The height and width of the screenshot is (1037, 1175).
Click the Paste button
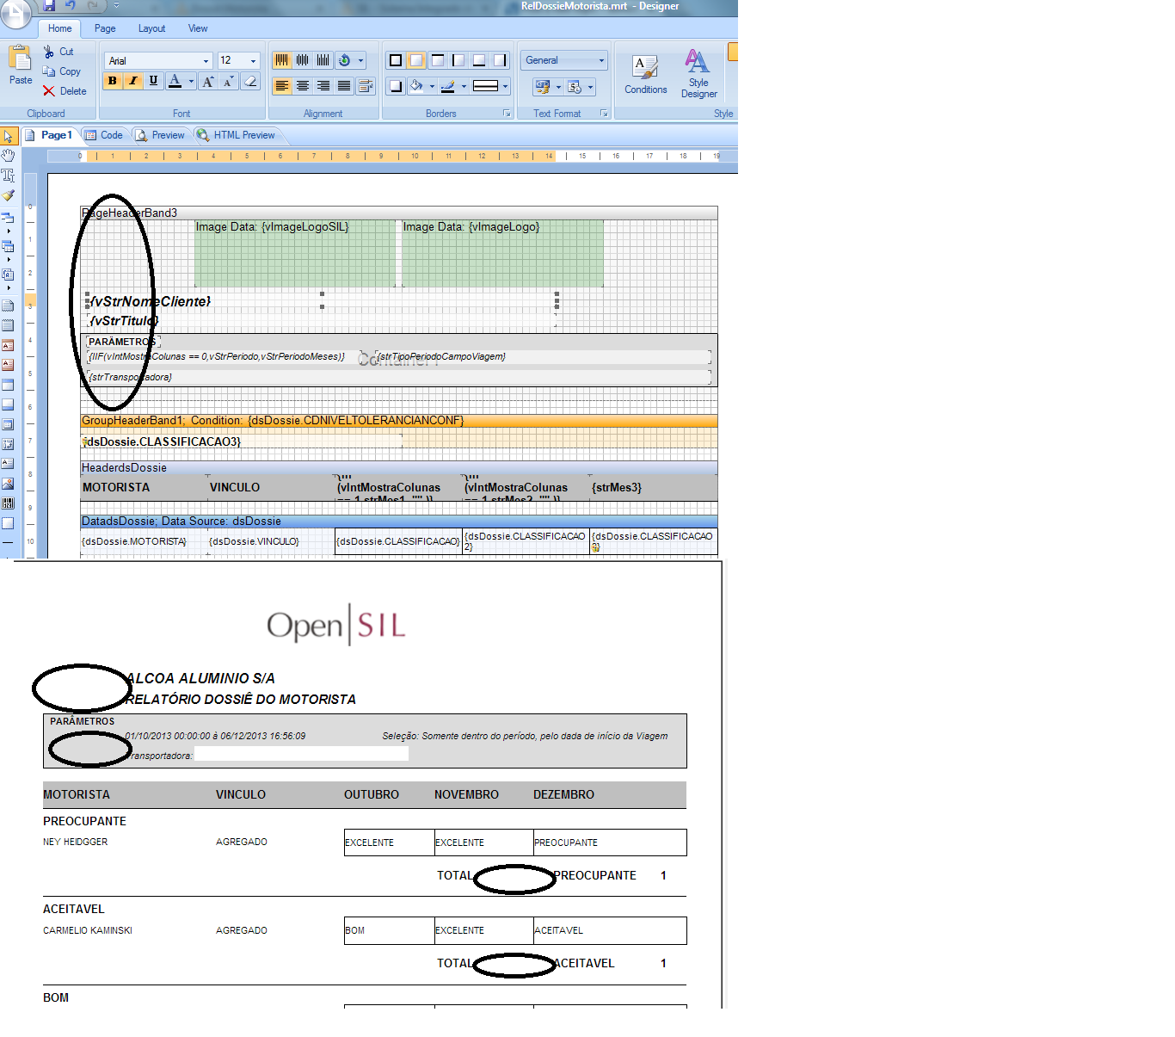tap(21, 66)
